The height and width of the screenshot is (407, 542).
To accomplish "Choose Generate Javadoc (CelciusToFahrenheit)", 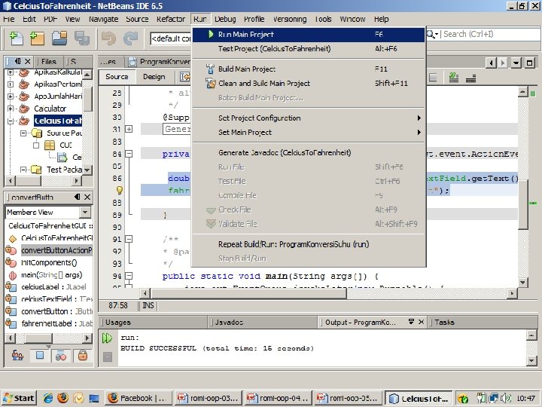I will click(309, 152).
